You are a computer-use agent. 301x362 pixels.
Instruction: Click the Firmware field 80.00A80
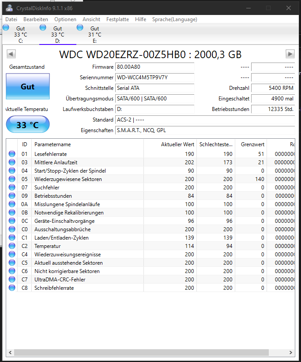click(154, 67)
